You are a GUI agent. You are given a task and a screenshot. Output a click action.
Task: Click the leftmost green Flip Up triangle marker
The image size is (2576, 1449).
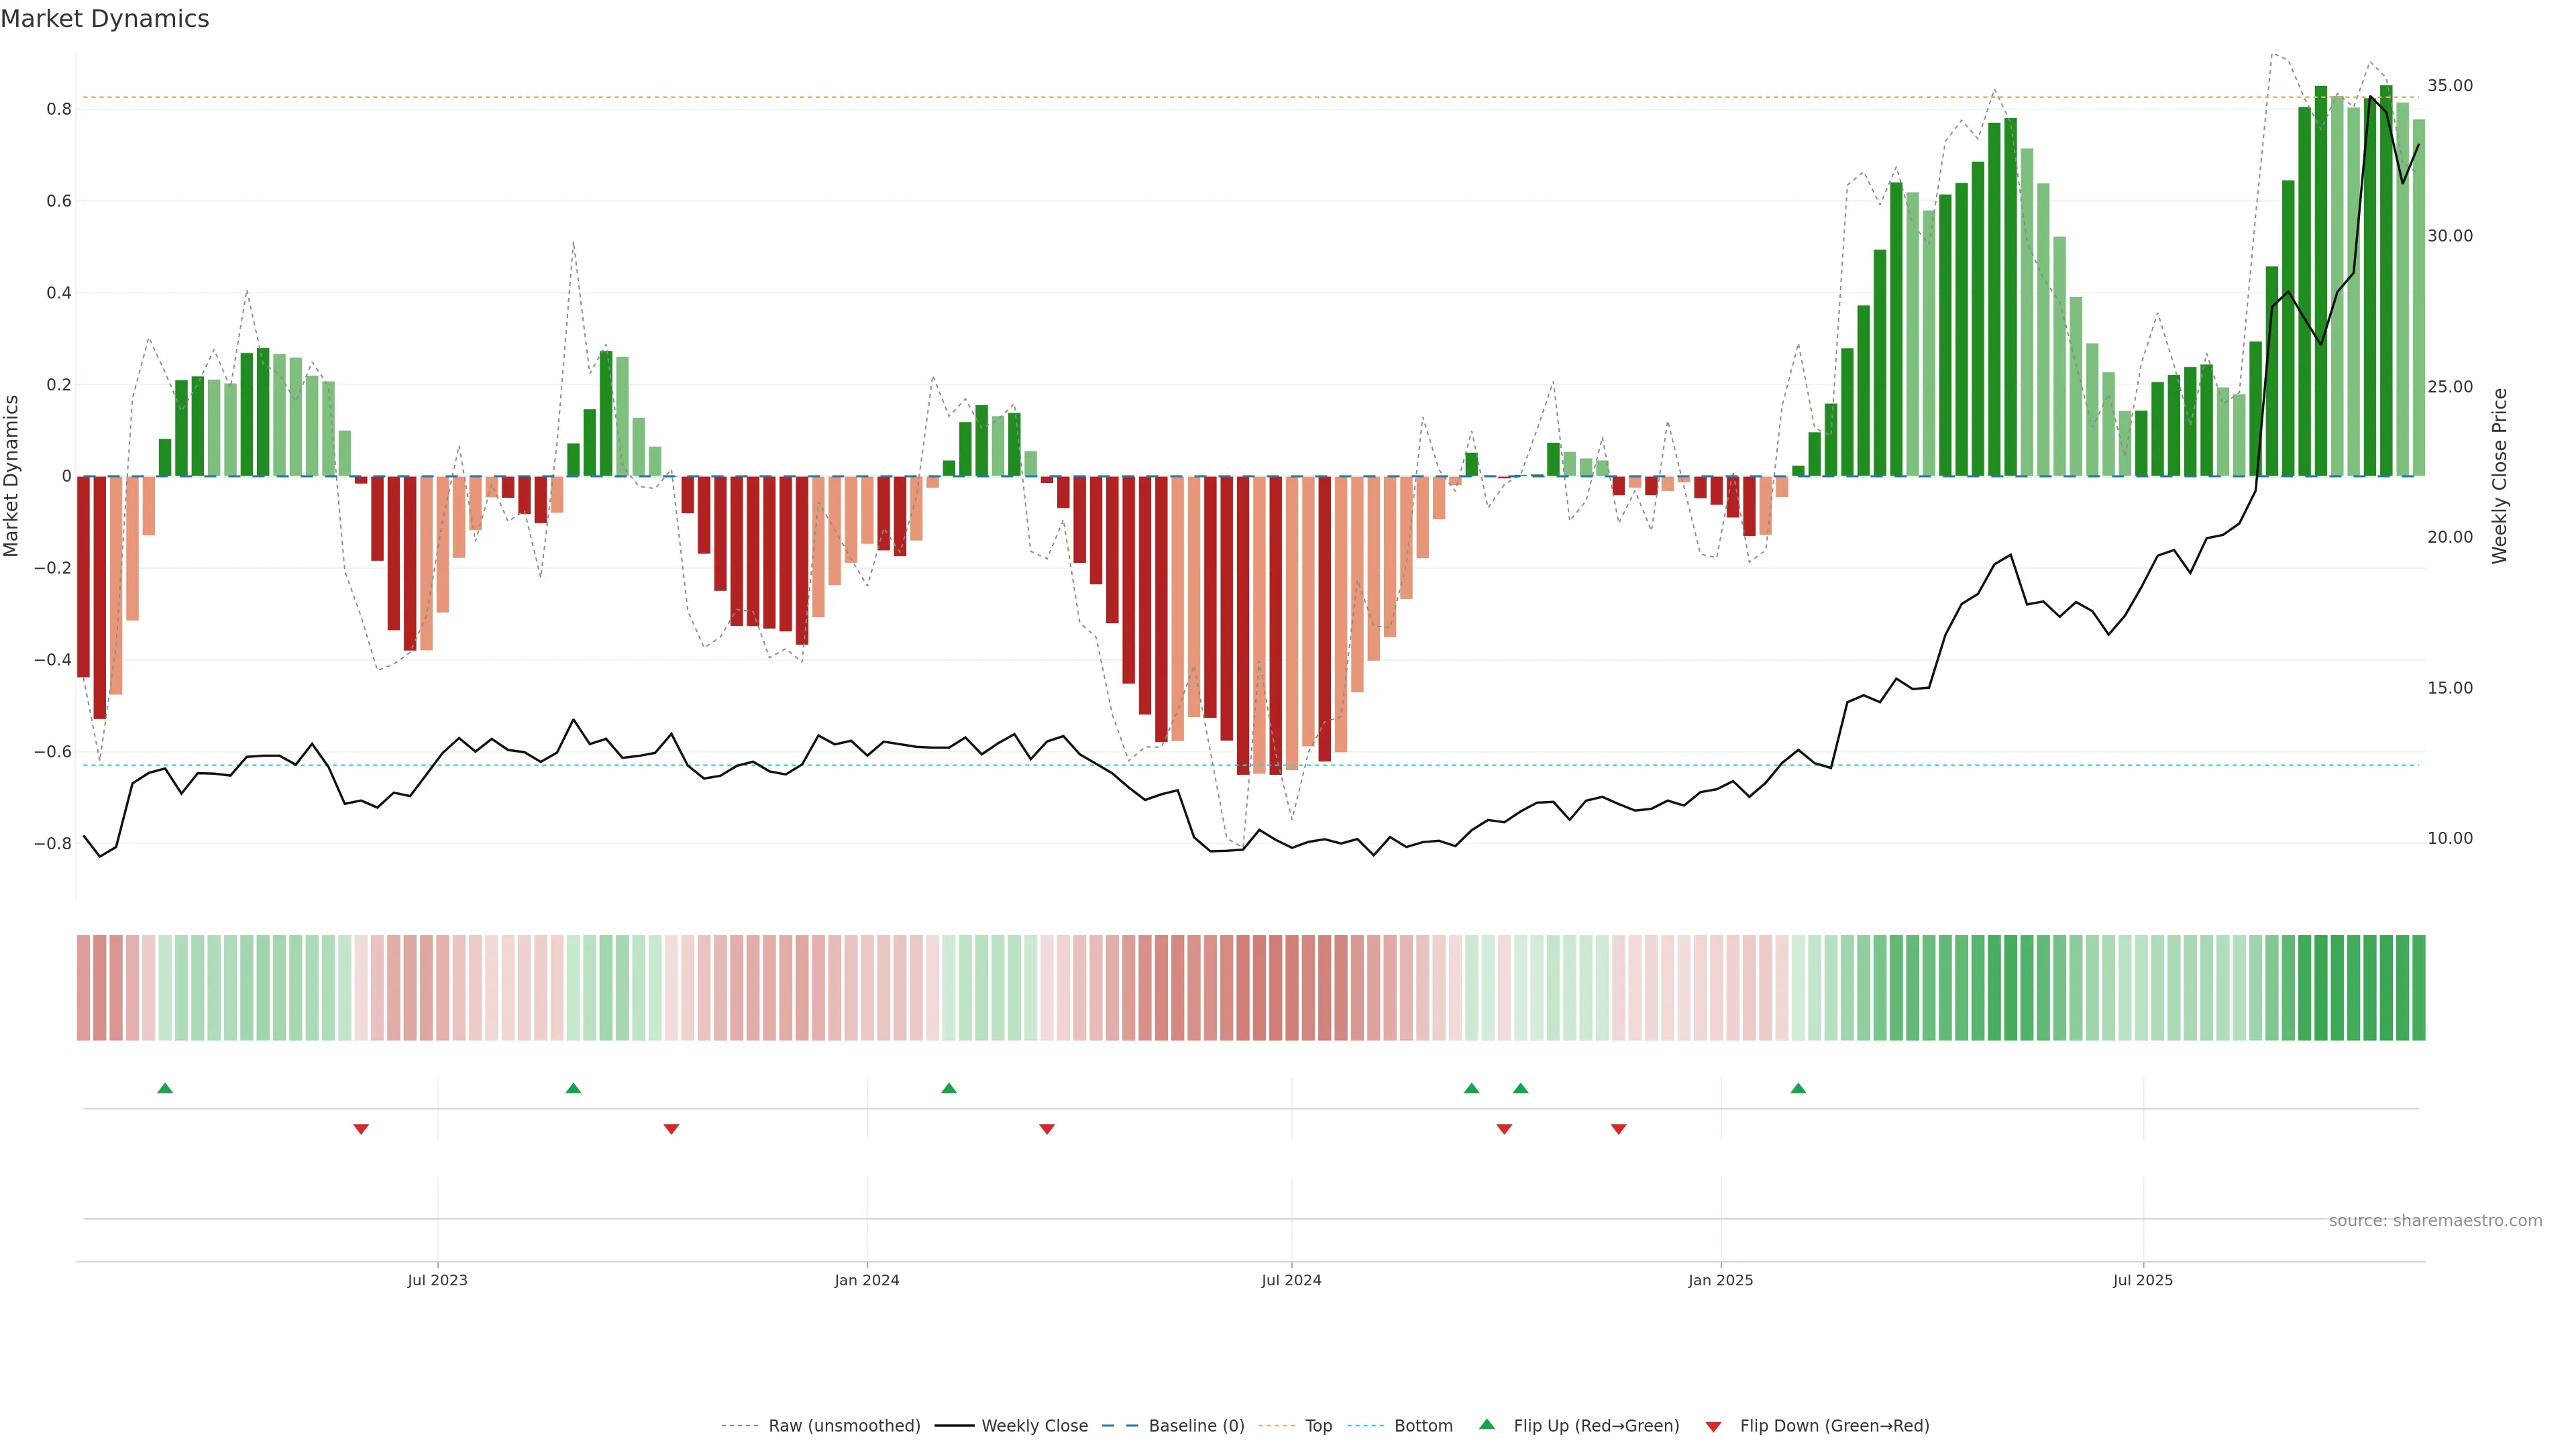(165, 1088)
